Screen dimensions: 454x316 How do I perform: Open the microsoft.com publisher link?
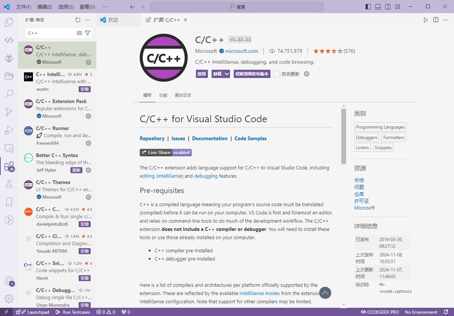point(241,51)
